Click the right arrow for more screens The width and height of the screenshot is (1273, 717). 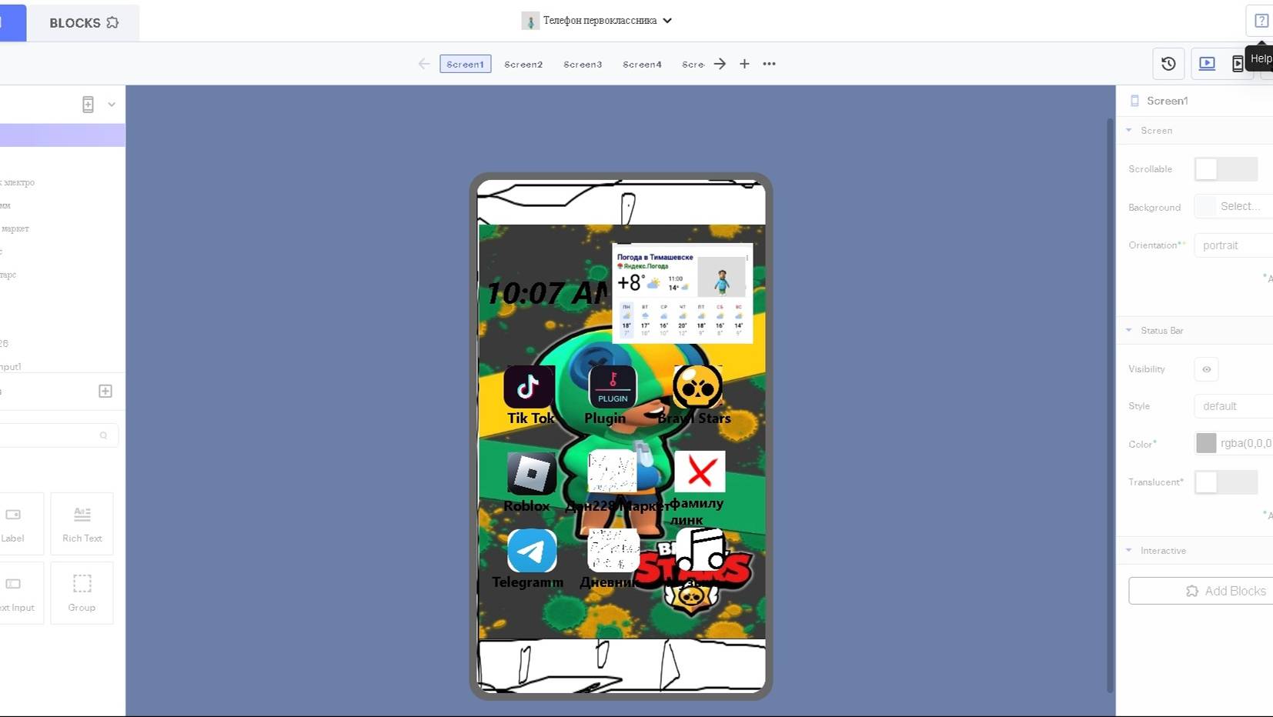[x=720, y=64]
